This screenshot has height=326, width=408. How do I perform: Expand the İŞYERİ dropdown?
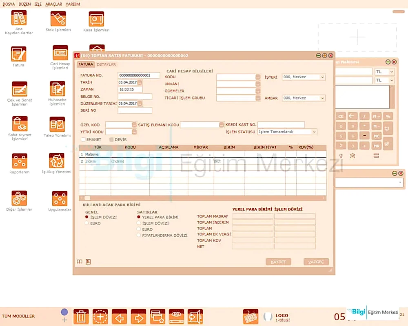tap(322, 77)
